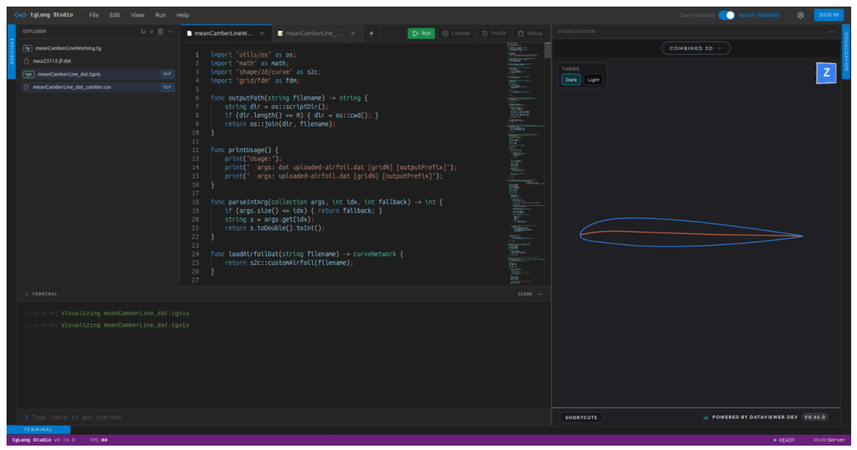Click the vertical VISUALIZATION side tab

pyautogui.click(x=846, y=51)
